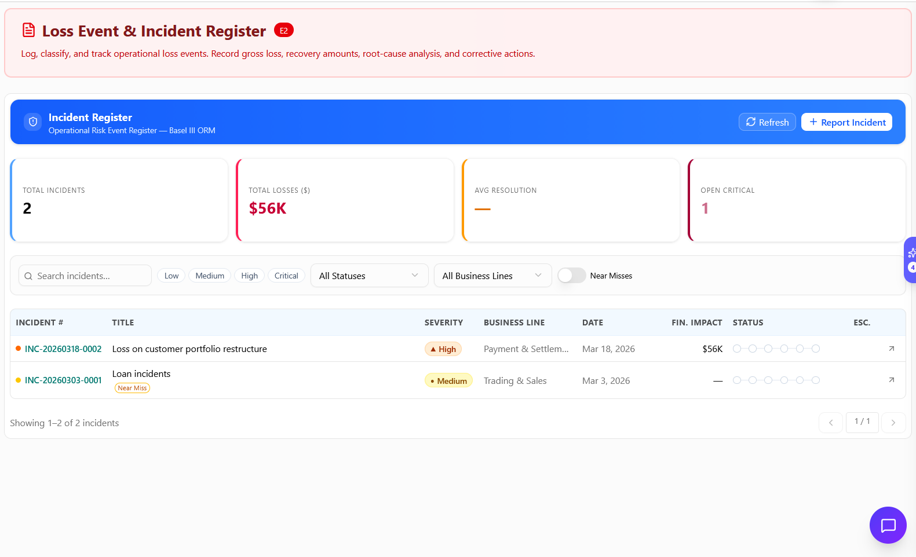This screenshot has width=916, height=557.
Task: Open the escalation arrow for INC-20260303-0001
Action: (891, 380)
